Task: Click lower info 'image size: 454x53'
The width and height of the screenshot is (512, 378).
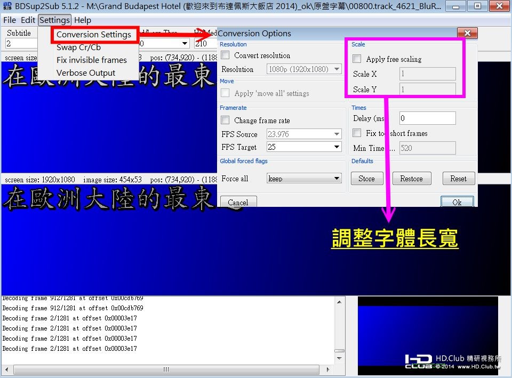Action: 113,180
